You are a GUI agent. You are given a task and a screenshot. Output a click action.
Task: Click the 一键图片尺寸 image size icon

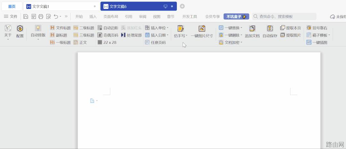(202, 28)
